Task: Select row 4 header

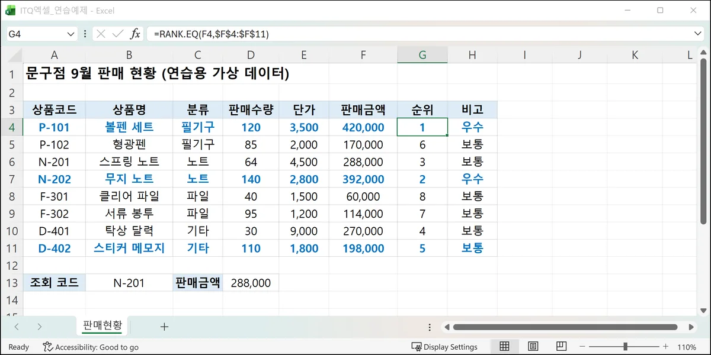Action: coord(11,127)
